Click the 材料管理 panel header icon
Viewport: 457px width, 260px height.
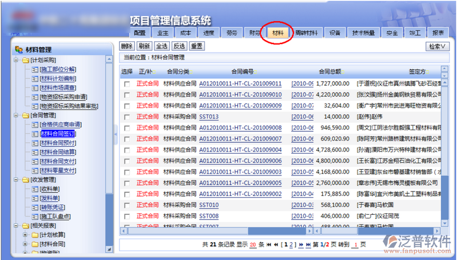click(18, 50)
